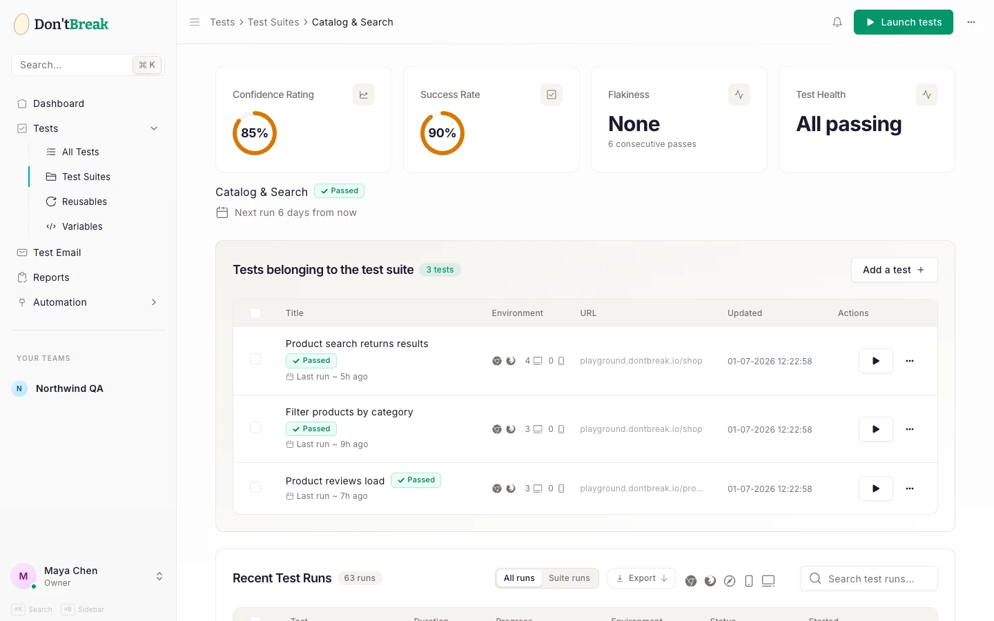Open Filter products by category test
Screen dimensions: 994x621
pos(349,412)
